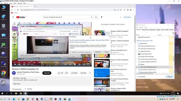This screenshot has width=181, height=101.
Task: Expand video description with Show more
Action: pyautogui.click(x=17, y=84)
